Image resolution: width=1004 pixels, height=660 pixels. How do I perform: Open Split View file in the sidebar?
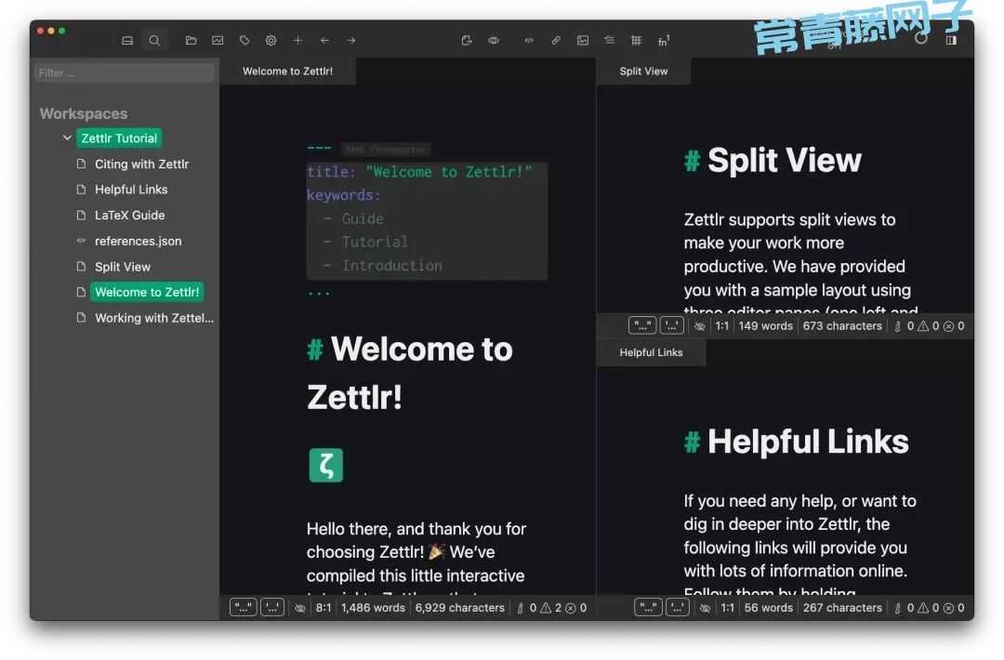[x=123, y=266]
